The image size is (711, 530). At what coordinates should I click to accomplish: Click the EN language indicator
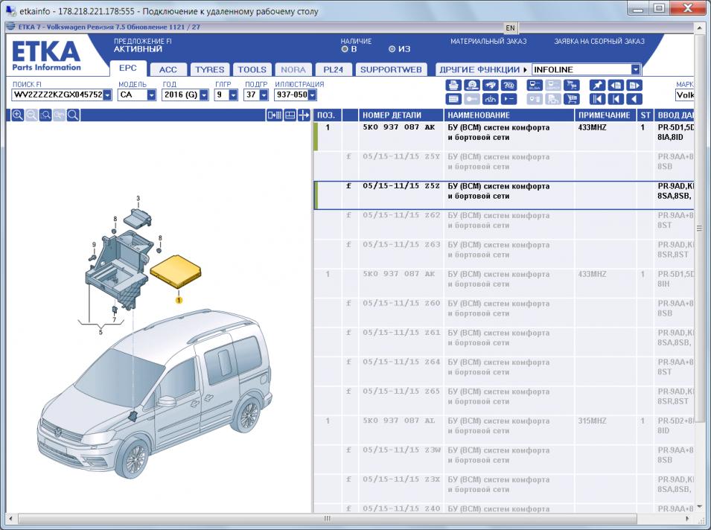[510, 28]
